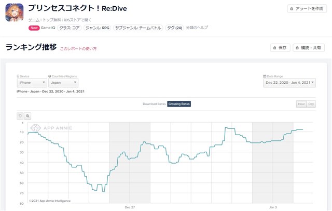Click the New badge beside Game IQ

coord(34,28)
